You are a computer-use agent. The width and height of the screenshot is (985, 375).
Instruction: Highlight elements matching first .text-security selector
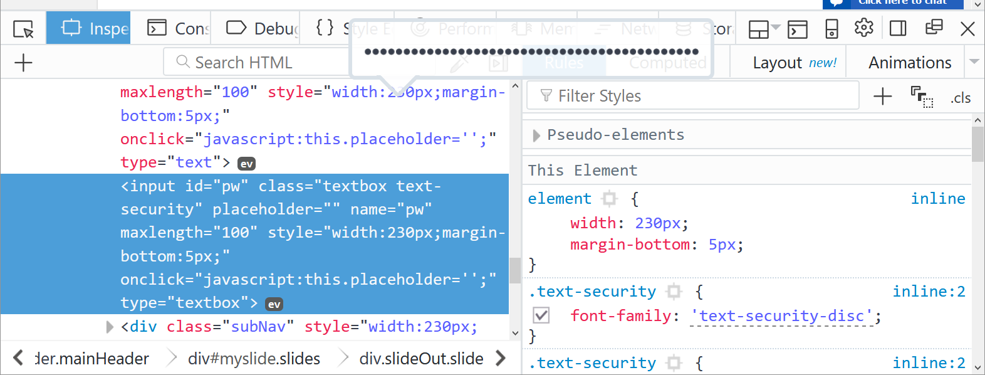pyautogui.click(x=674, y=292)
